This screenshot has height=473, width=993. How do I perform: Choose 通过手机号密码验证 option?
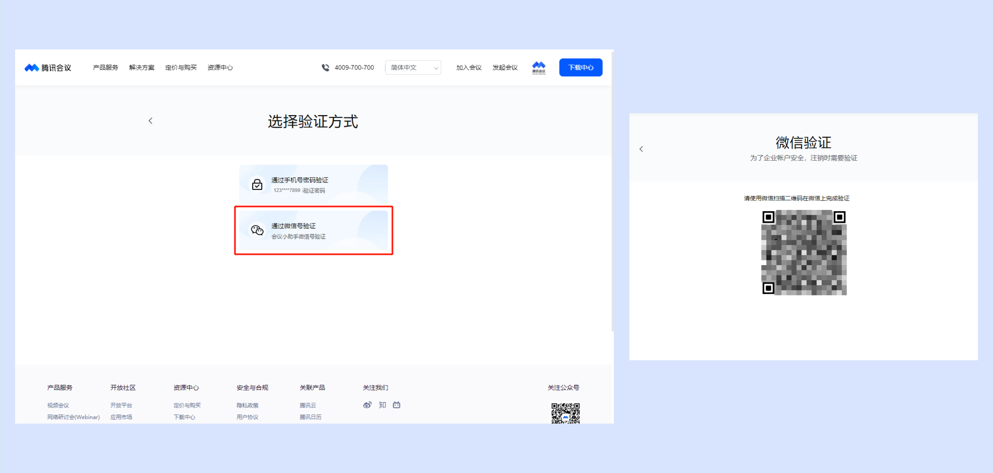pos(314,185)
